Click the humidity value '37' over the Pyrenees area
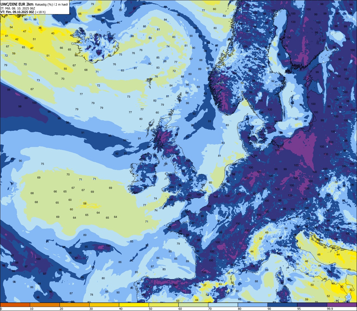Image resolution: width=357 pixels, height=311 pixels. [205, 285]
